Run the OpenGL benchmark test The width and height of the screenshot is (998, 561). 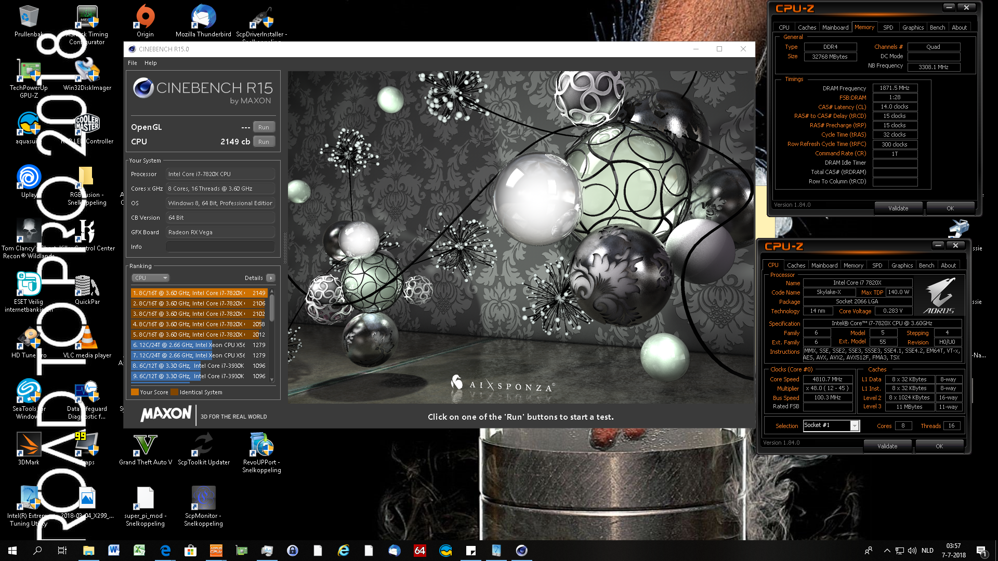click(x=264, y=127)
